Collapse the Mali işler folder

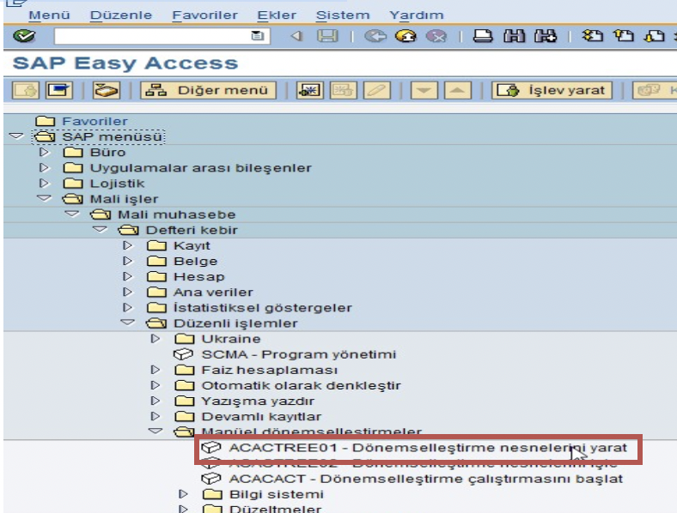(44, 198)
